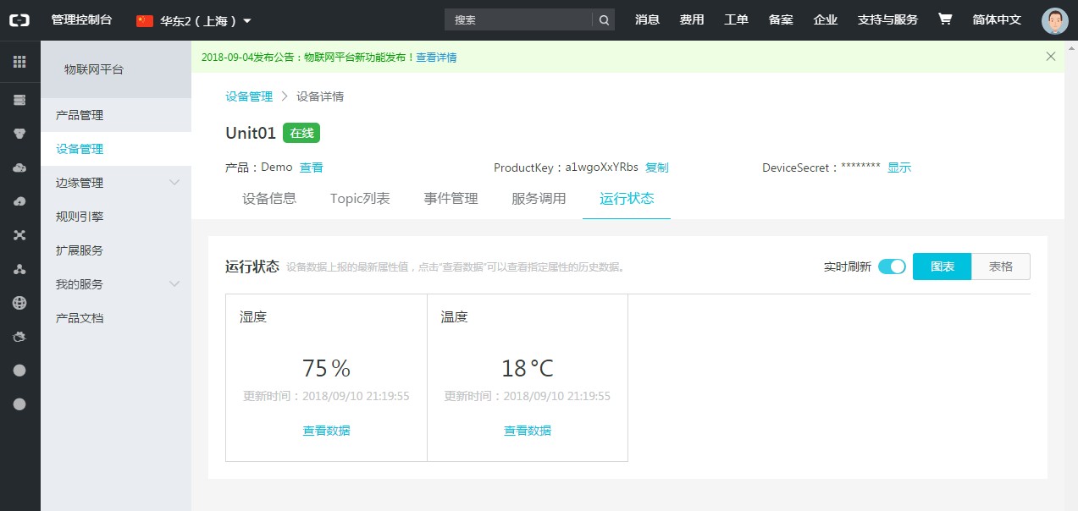Click 查看数据 under 湿度
The width and height of the screenshot is (1078, 511).
326,431
